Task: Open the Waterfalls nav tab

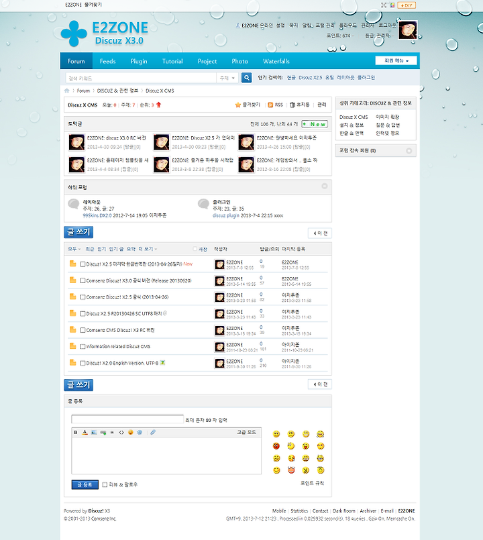Action: point(276,61)
